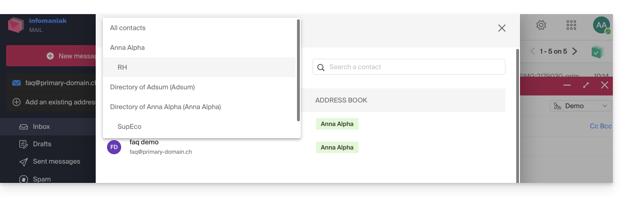Click the AA user avatar
The image size is (627, 197).
(x=601, y=25)
